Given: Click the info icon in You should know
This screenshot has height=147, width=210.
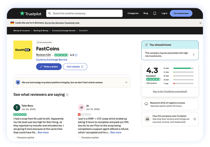Looking at the screenshot, I should pyautogui.click(x=146, y=45).
